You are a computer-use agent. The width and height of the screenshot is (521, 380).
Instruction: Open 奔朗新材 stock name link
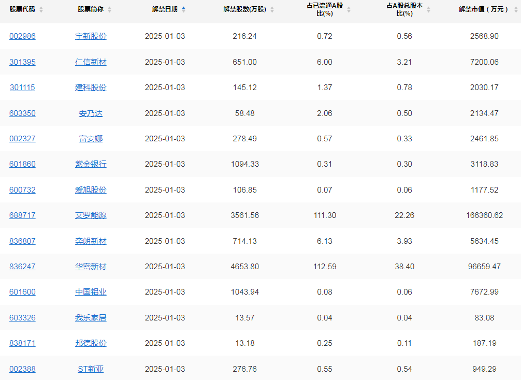[x=91, y=241]
